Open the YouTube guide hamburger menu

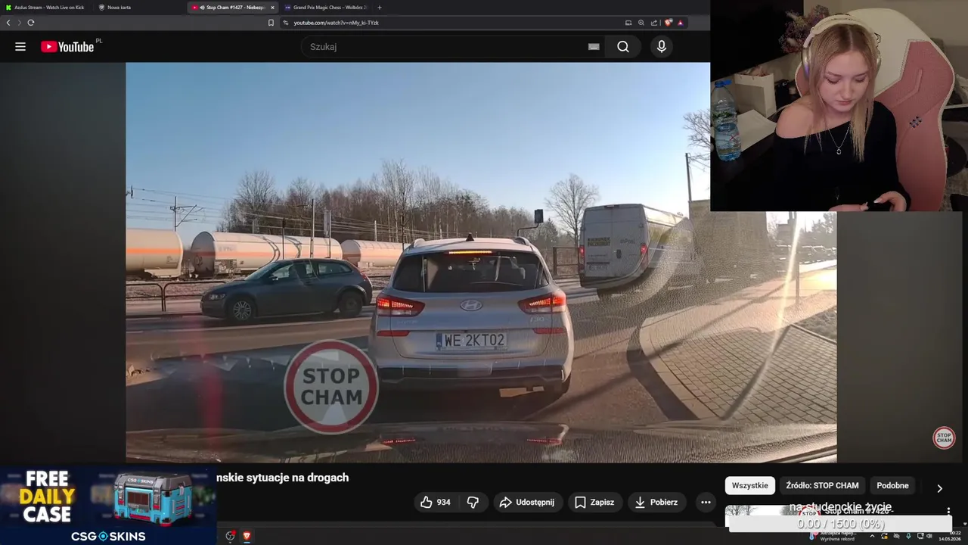pyautogui.click(x=20, y=47)
